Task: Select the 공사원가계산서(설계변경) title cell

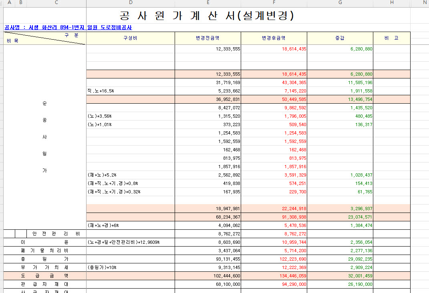Action: (x=207, y=16)
